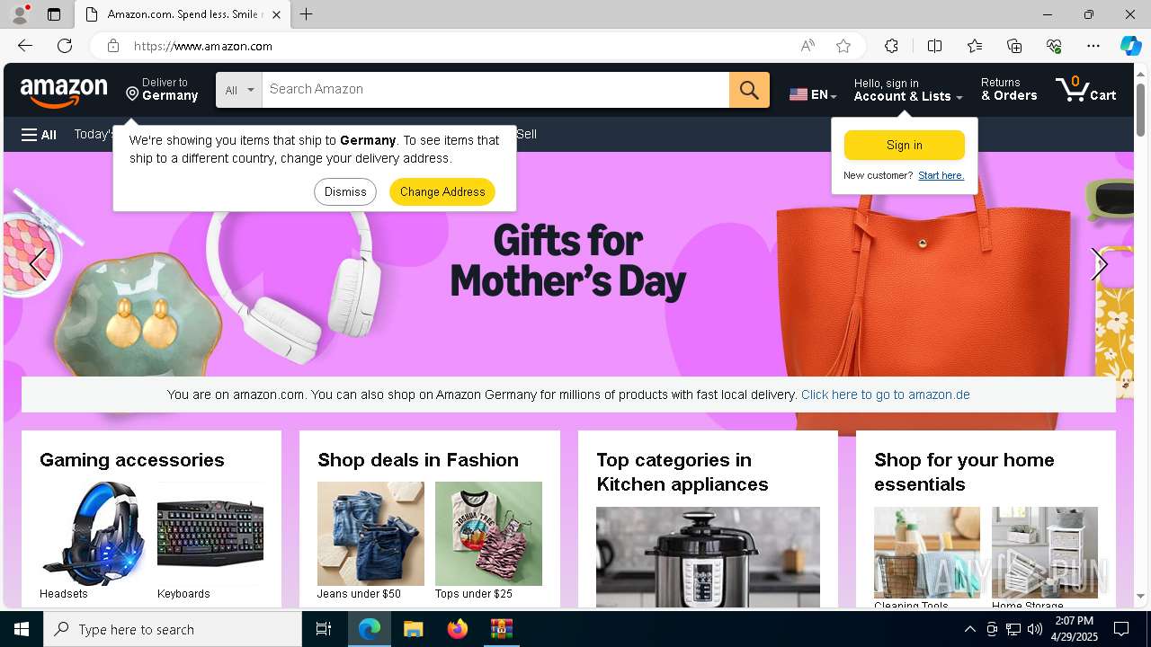The height and width of the screenshot is (647, 1151).
Task: Add page to favorites star icon
Action: (x=843, y=46)
